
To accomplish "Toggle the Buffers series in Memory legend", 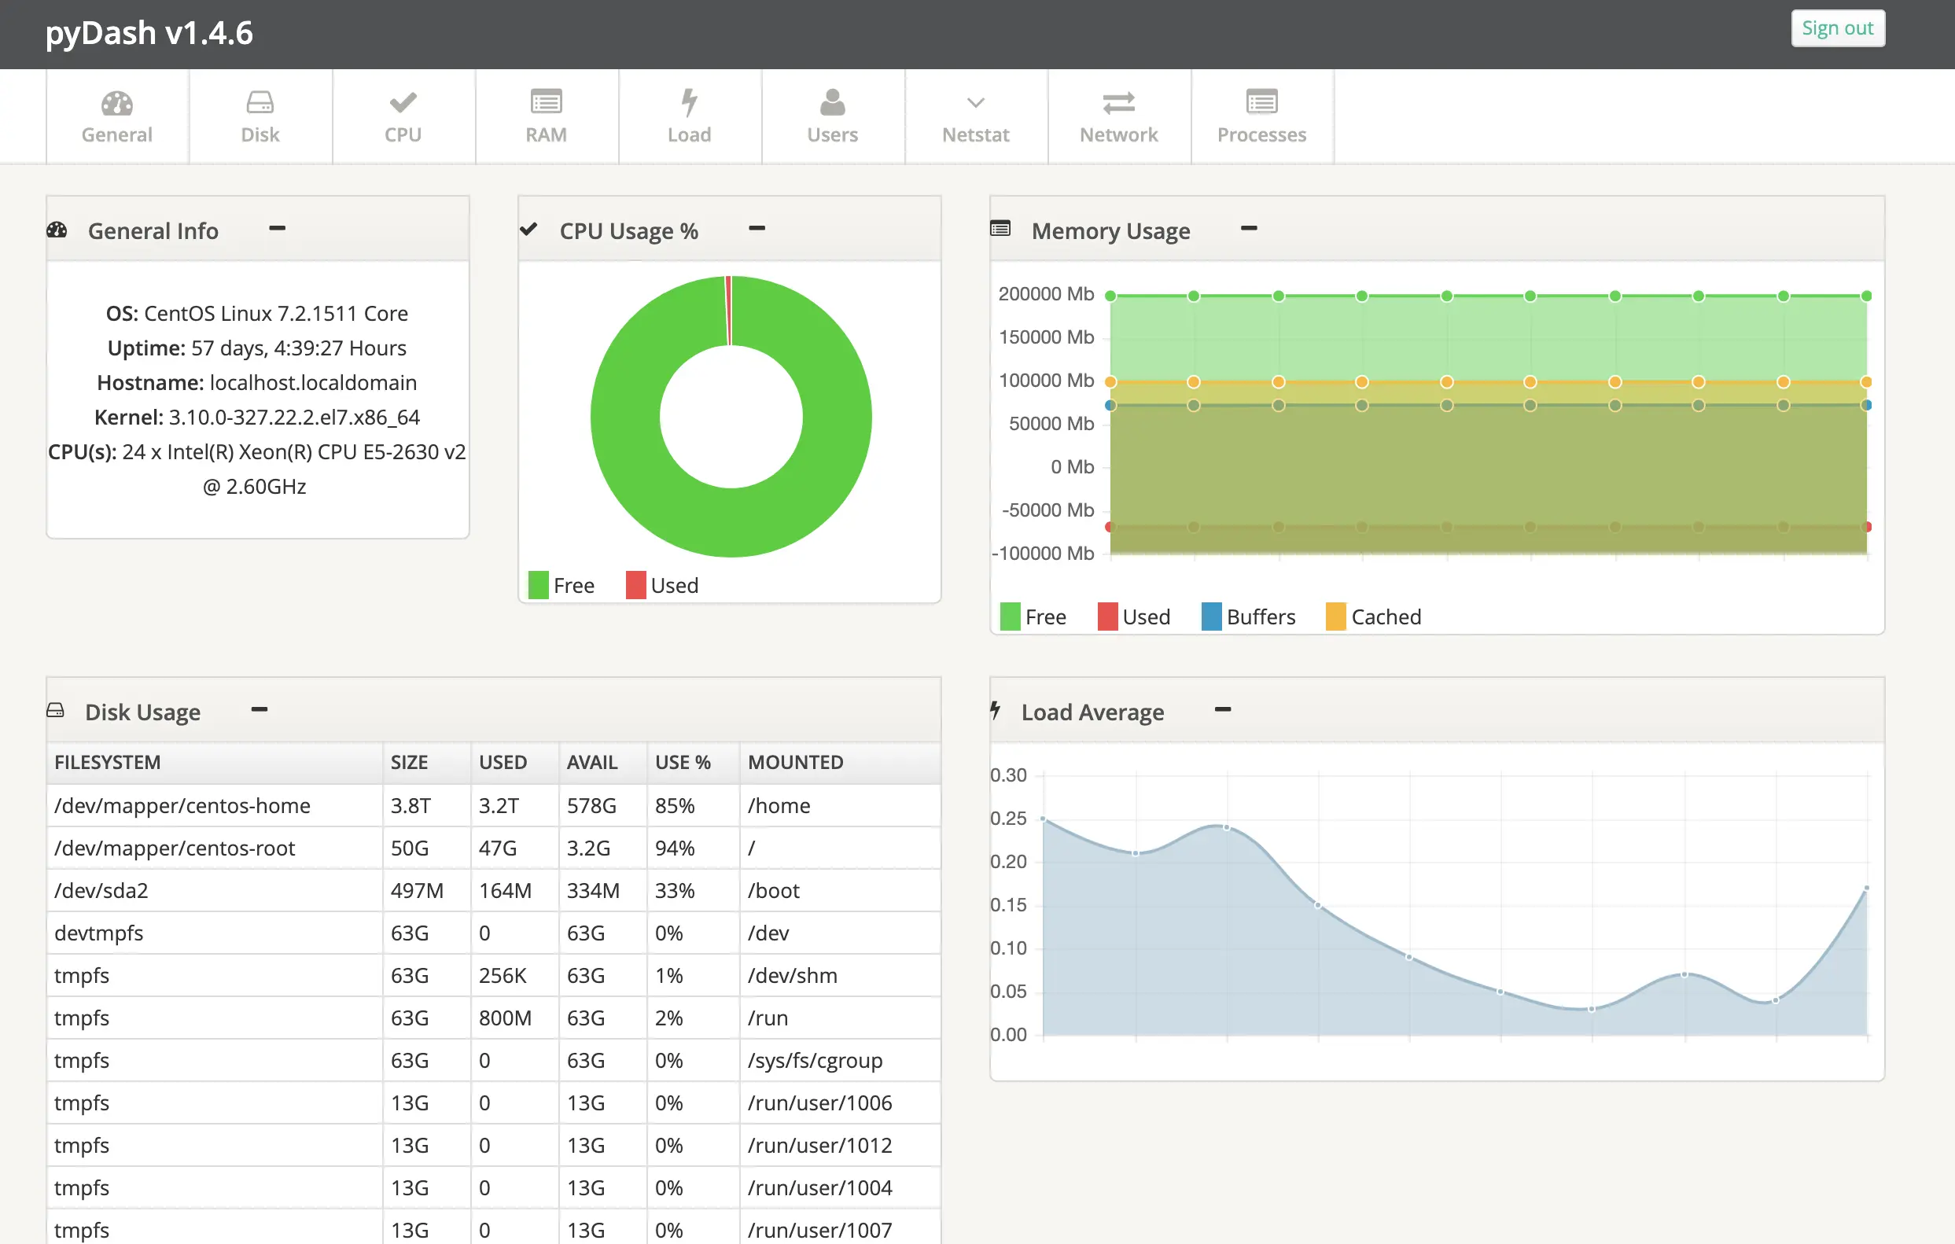I will click(1248, 617).
